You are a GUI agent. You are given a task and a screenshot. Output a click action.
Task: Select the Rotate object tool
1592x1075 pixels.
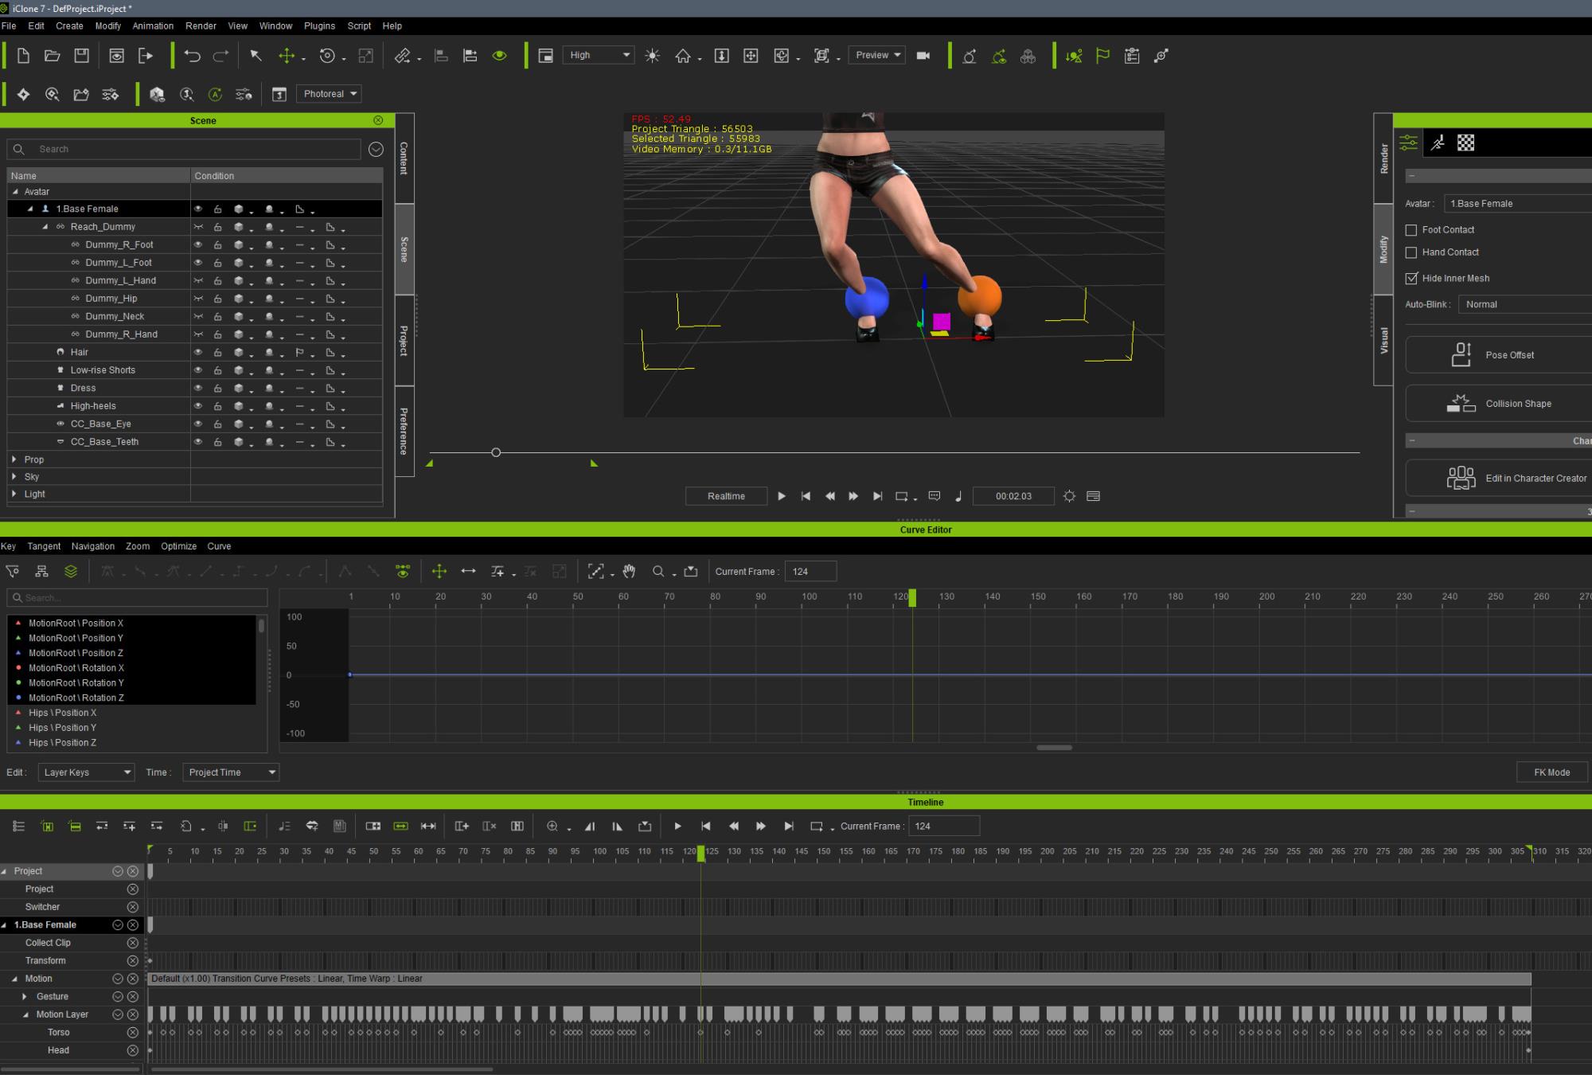pos(327,56)
